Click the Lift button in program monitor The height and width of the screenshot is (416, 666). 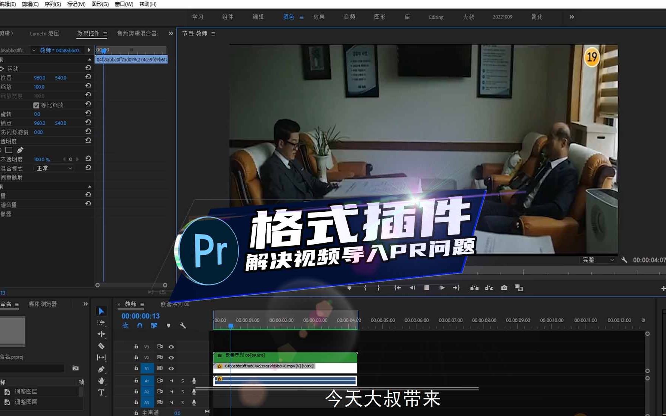pyautogui.click(x=474, y=288)
